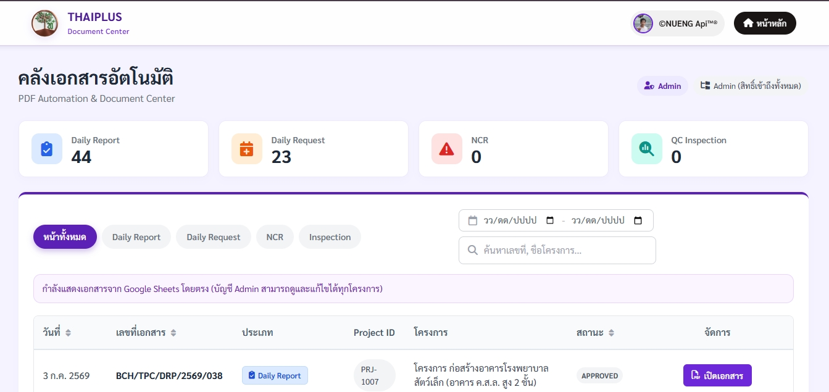Click the APPROVED status badge
829x392 pixels.
tap(599, 375)
